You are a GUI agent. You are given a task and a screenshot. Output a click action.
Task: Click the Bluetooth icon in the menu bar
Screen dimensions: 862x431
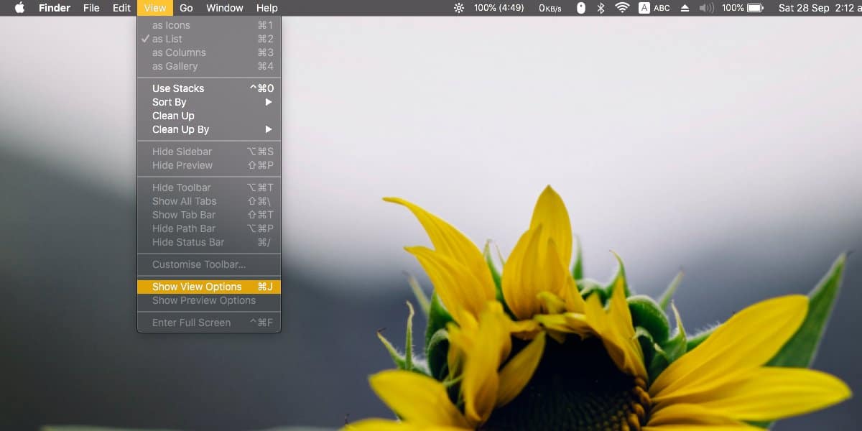(601, 8)
